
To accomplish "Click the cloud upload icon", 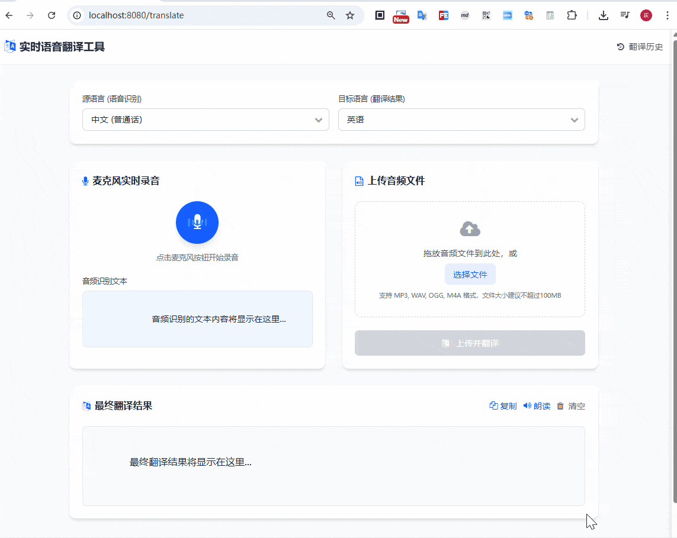I will 470,229.
